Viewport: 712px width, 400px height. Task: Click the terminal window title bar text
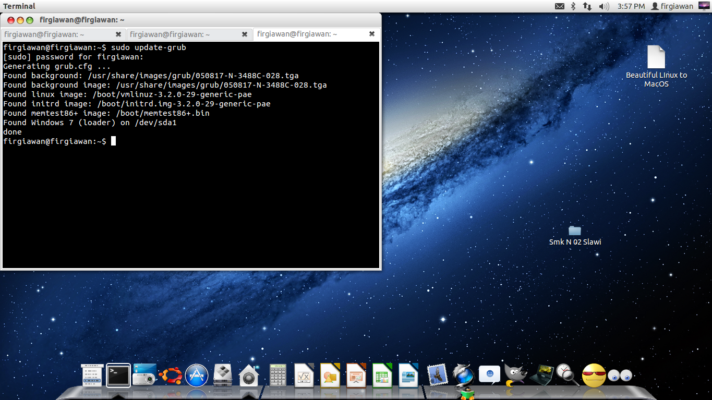[x=82, y=20]
